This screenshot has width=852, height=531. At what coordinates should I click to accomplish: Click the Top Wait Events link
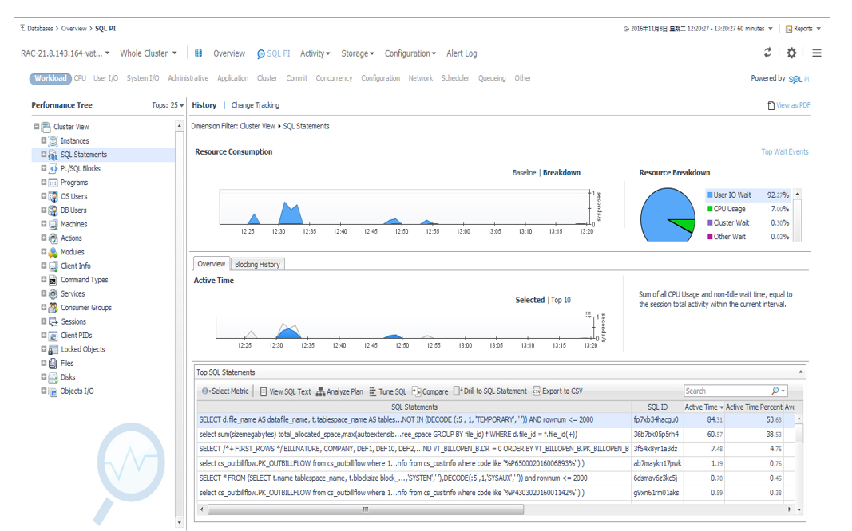coord(785,151)
